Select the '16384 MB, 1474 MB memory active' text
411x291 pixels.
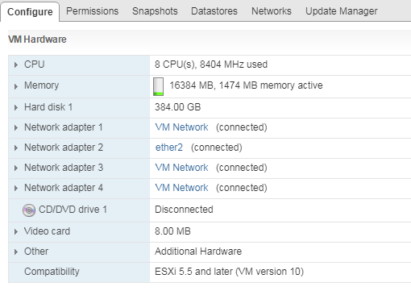(x=246, y=85)
